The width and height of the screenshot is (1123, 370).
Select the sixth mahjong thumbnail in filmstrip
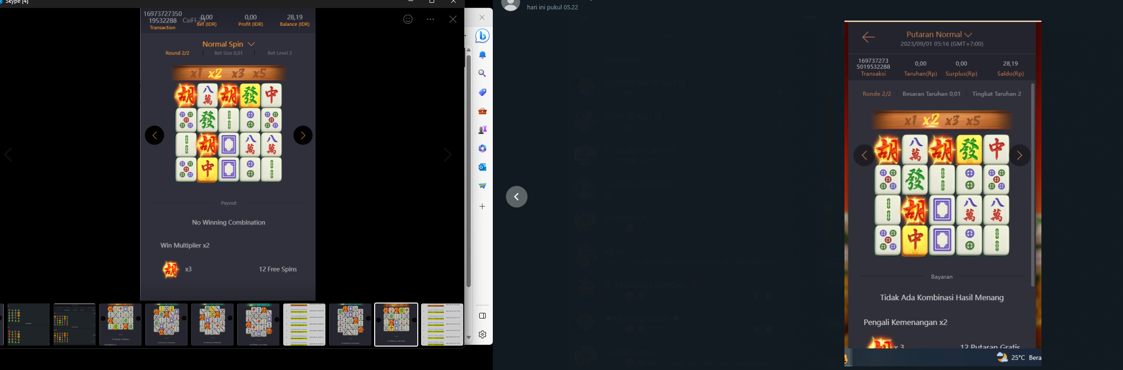point(258,325)
